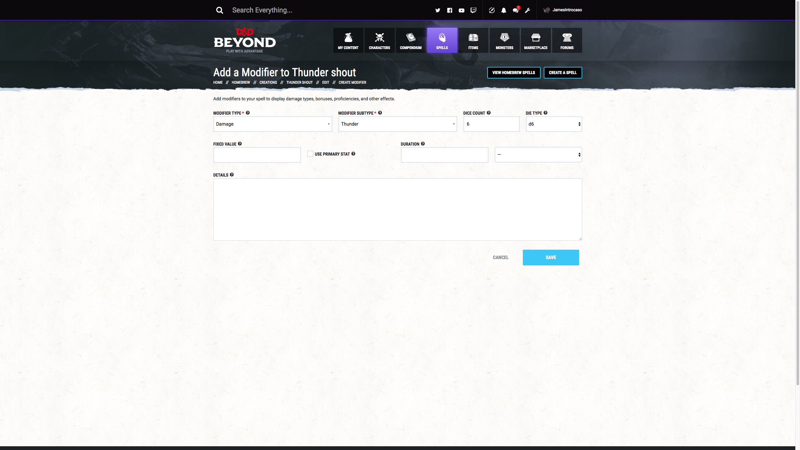The height and width of the screenshot is (450, 800).
Task: Follow the Edit breadcrumb link
Action: 326,82
